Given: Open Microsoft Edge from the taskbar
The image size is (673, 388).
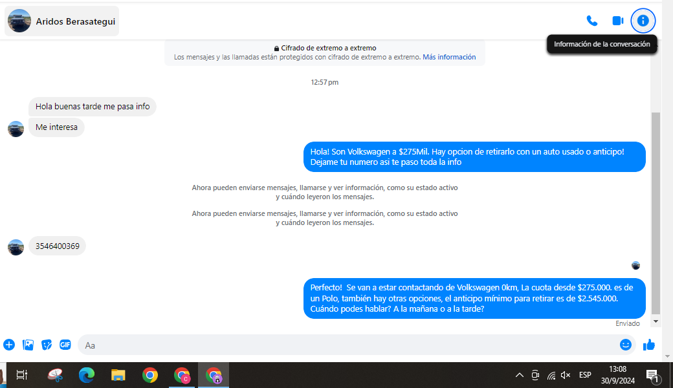Looking at the screenshot, I should click(x=87, y=375).
